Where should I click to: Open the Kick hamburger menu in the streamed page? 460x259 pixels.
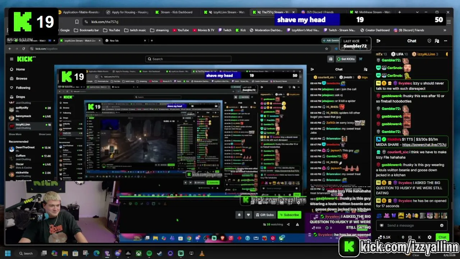pyautogui.click(x=11, y=59)
